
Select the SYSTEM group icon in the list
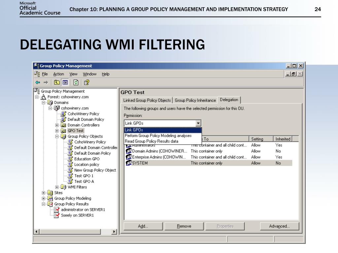pyautogui.click(x=129, y=163)
